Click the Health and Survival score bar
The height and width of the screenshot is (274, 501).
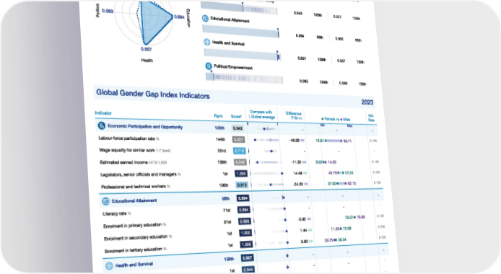tap(242, 55)
